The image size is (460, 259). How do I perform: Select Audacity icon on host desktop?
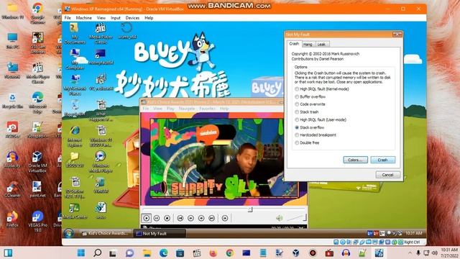(x=12, y=160)
